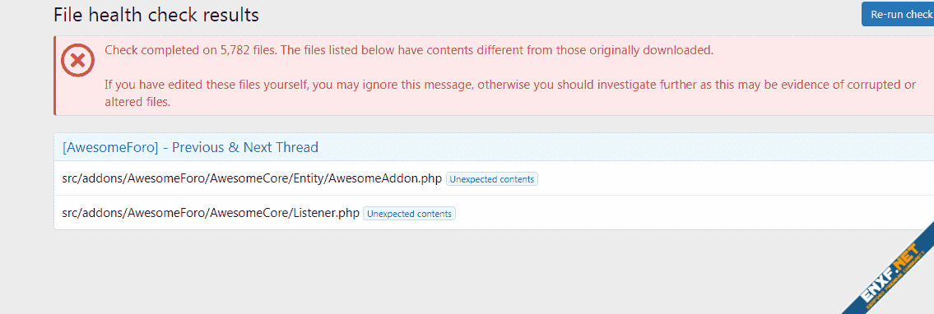Open the [AwesomeForo] - Previous & Next Thread link
The height and width of the screenshot is (314, 934).
[x=190, y=147]
